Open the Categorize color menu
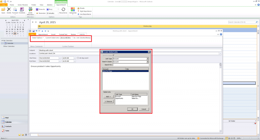The height and width of the screenshot is (140, 260). (x=73, y=11)
